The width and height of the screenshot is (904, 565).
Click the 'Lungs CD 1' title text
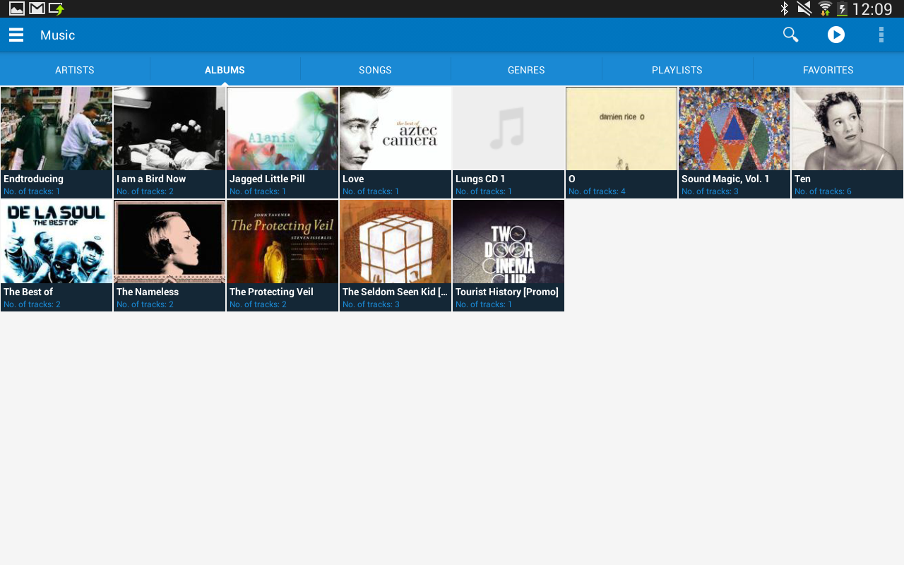pyautogui.click(x=480, y=179)
